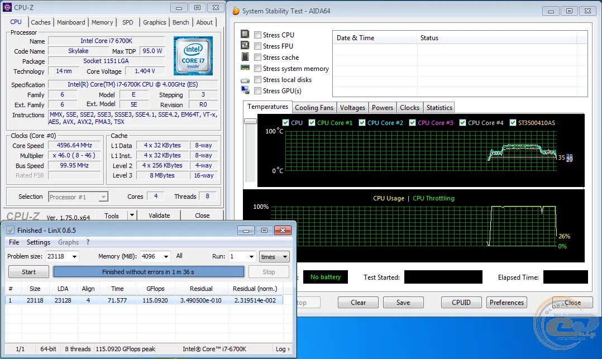602x359 pixels.
Task: Enable the Stress system memory checkbox
Action: (257, 68)
